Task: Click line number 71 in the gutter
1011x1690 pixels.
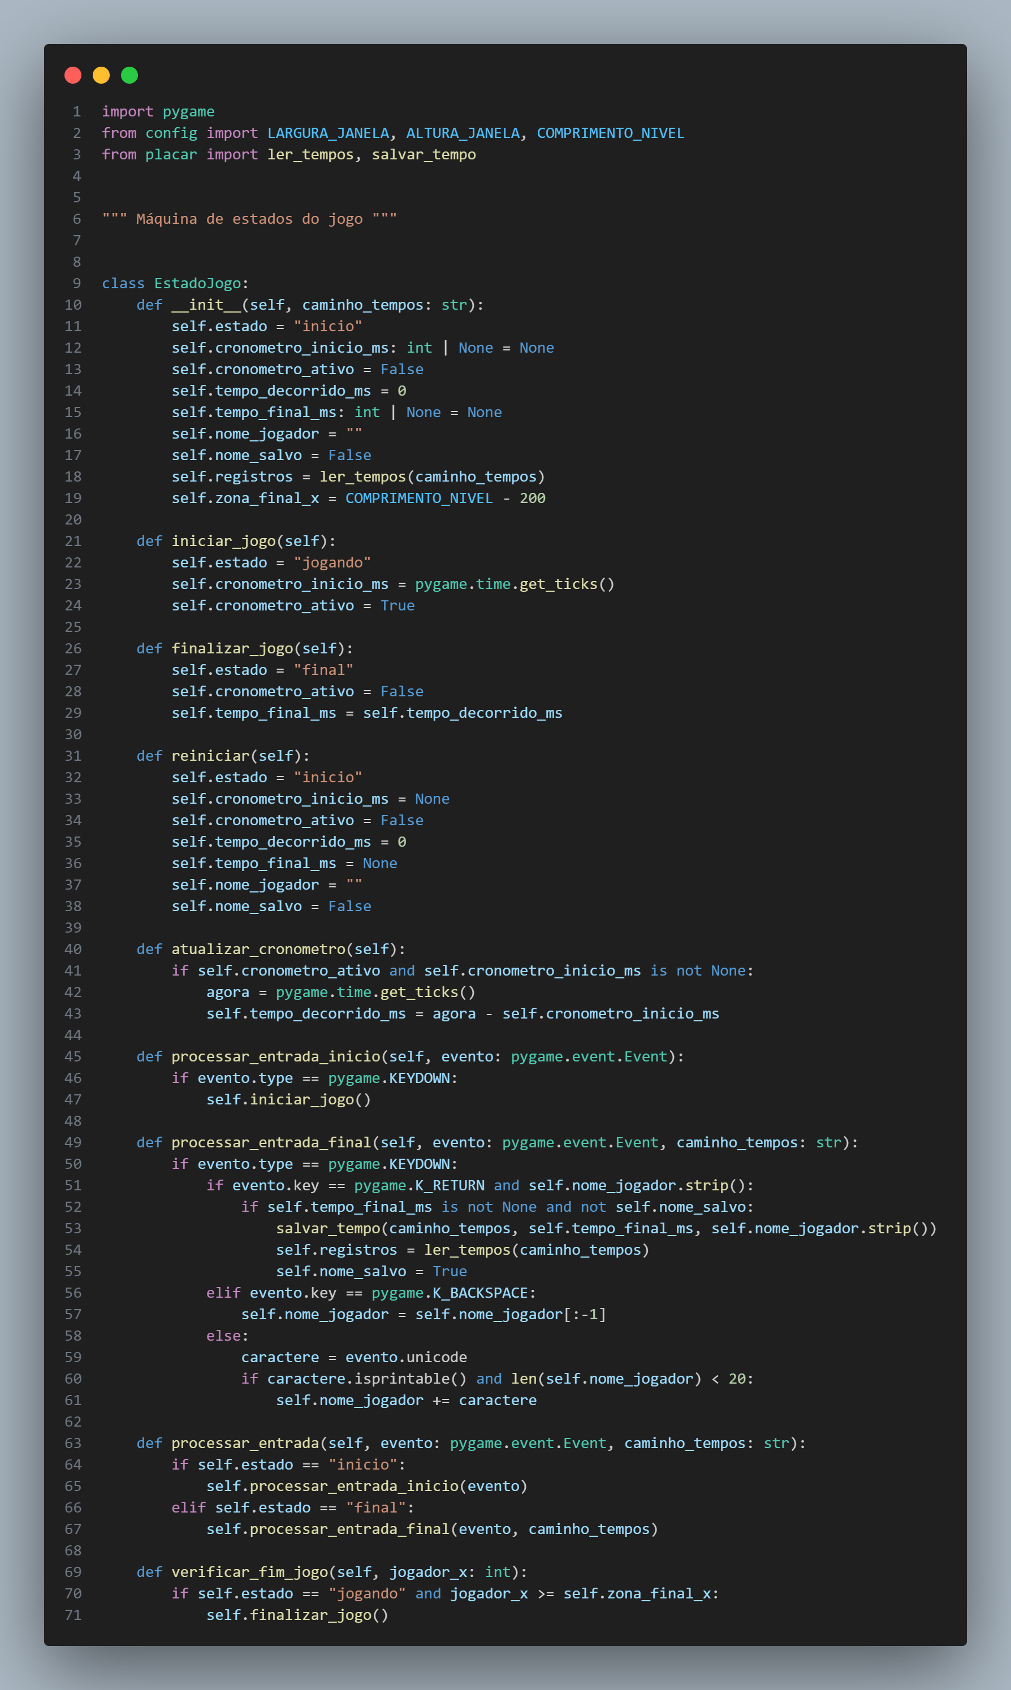Action: [x=73, y=1614]
